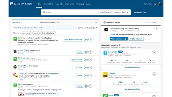Dismiss the Arnold Kingsley promoted alert

pos(90,52)
